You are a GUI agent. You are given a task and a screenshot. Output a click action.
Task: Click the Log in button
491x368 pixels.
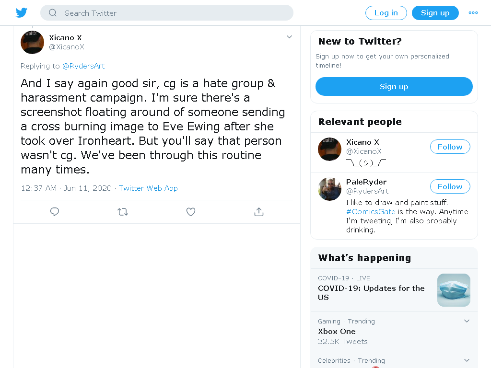click(x=386, y=13)
